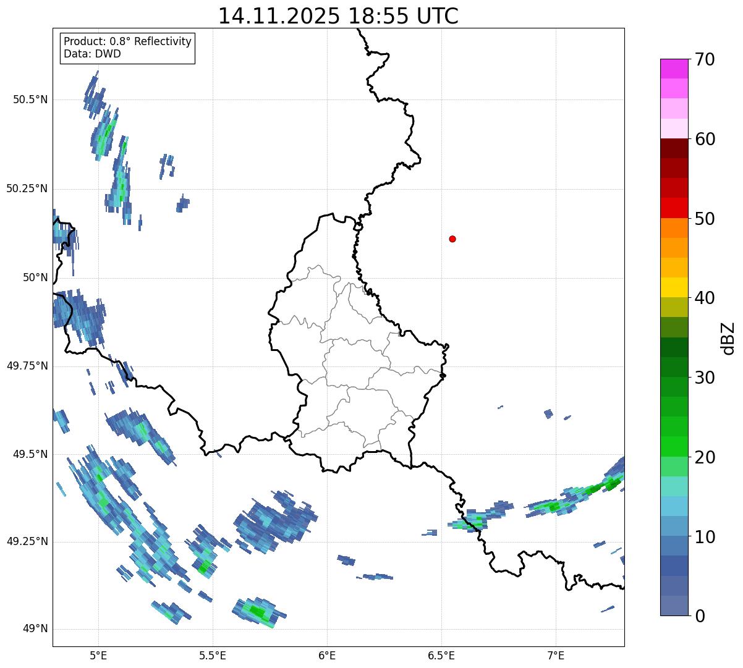
Task: Click the red station marker dot
Action: pyautogui.click(x=452, y=239)
